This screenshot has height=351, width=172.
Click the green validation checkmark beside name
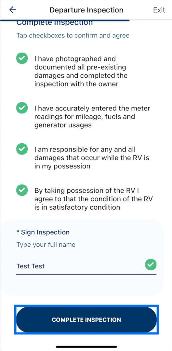pos(151,265)
